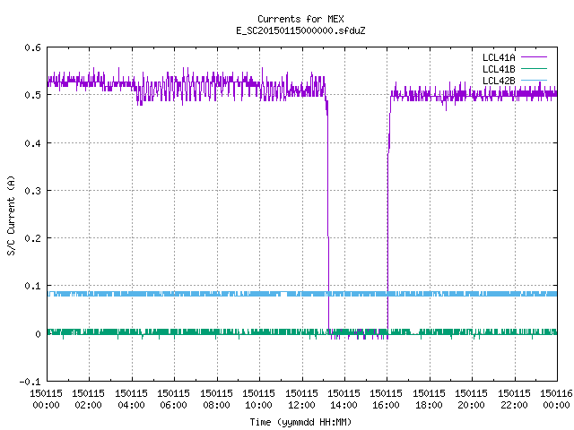Click the x-axis tick '150115 02:00'
Viewport: 574px width, 430px height.
(x=88, y=399)
